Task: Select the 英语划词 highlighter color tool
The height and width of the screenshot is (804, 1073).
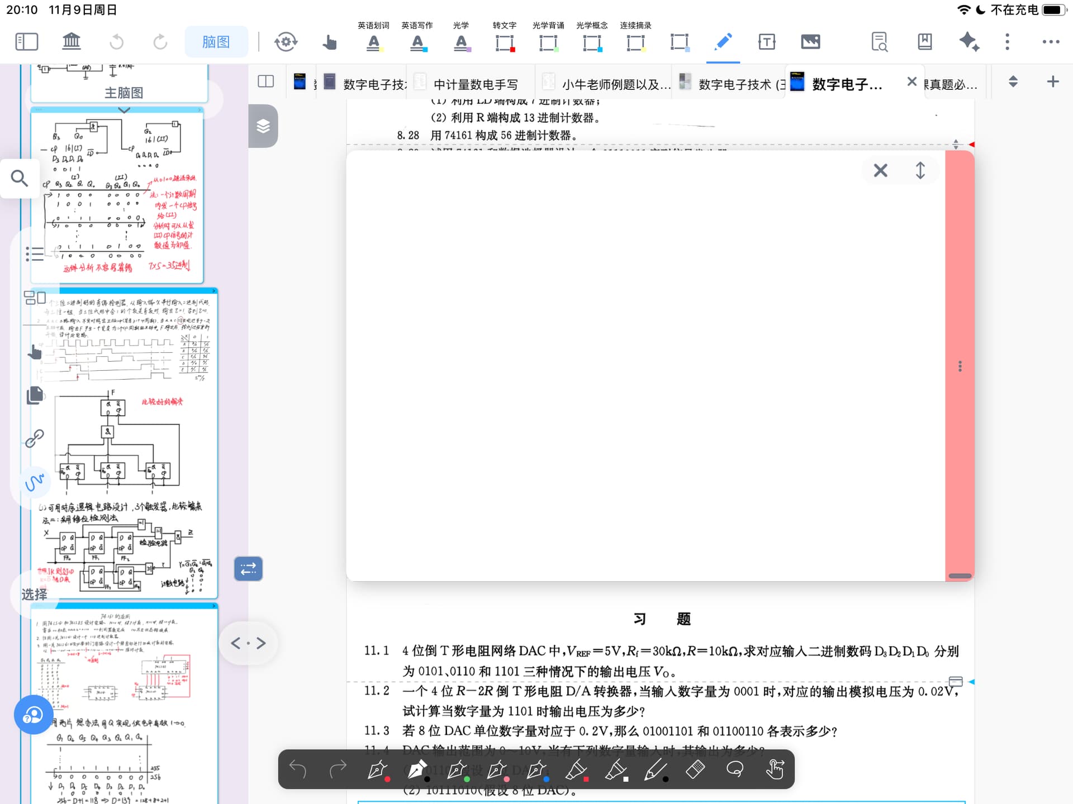Action: coord(373,42)
